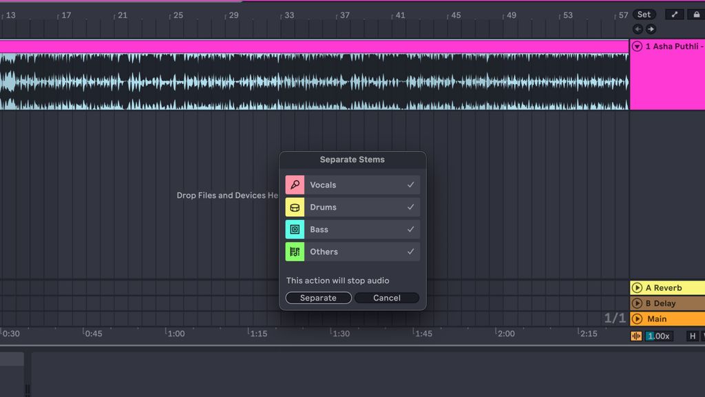
Task: Click the Separate button
Action: (x=318, y=297)
